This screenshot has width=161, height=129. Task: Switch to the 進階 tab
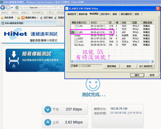coord(115,14)
